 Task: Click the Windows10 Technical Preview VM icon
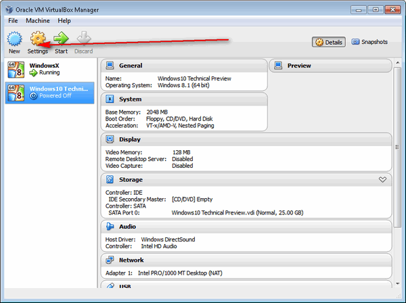16,93
